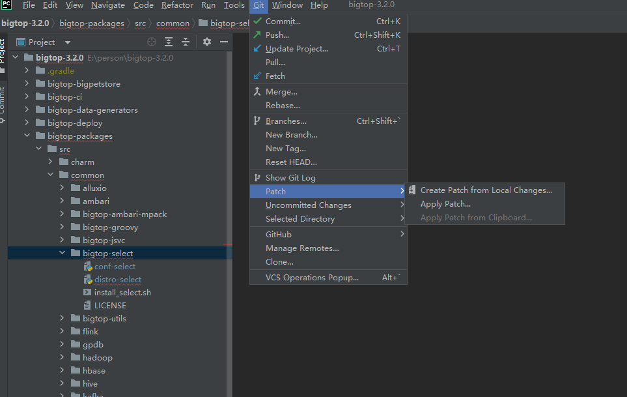This screenshot has width=627, height=397.
Task: Select Reset HEAD... in Git menu
Action: [328, 162]
